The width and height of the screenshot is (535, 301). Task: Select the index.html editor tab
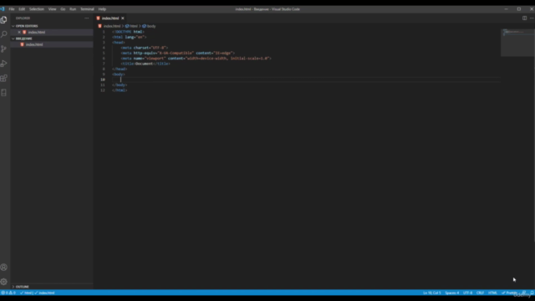click(x=110, y=18)
